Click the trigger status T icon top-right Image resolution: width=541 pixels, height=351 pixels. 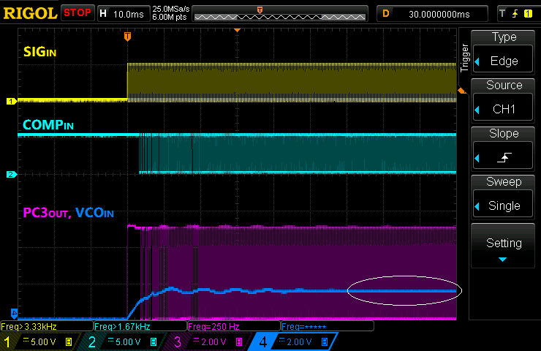(502, 13)
